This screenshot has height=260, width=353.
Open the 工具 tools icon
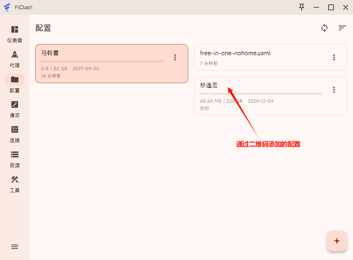(x=15, y=180)
